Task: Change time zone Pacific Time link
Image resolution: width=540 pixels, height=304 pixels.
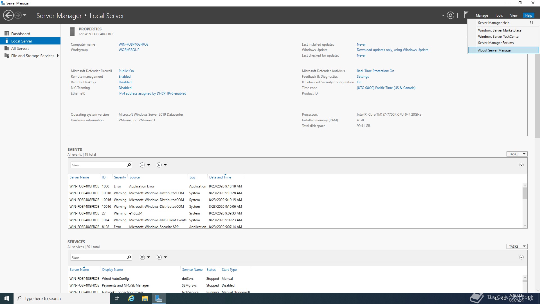Action: coord(386,88)
